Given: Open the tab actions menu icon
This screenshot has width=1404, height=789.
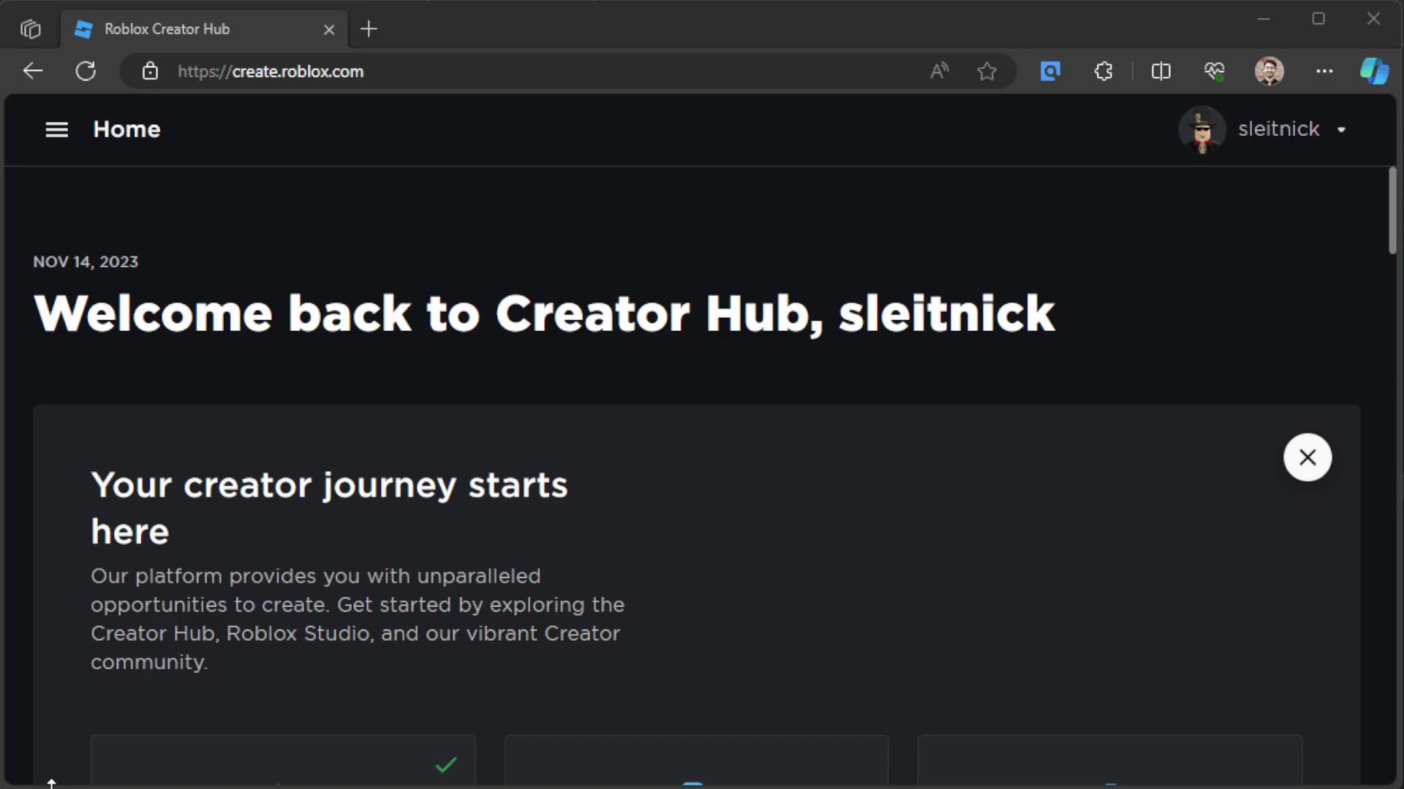Looking at the screenshot, I should tap(30, 29).
